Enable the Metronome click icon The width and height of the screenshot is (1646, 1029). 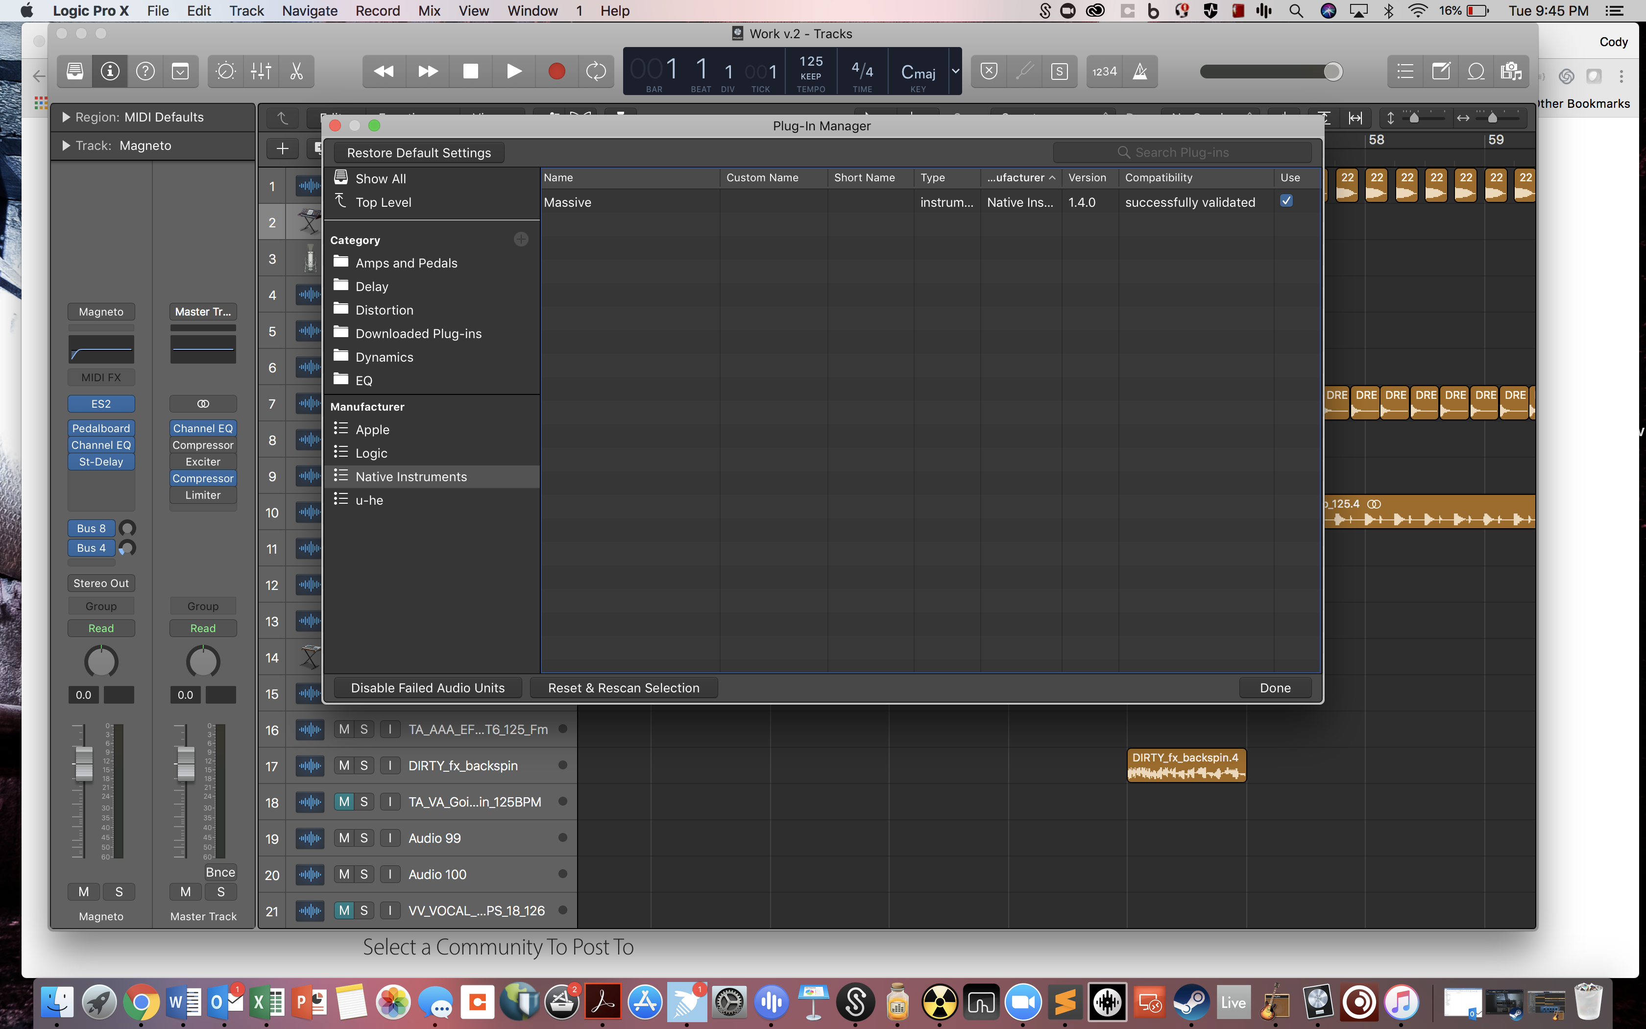[1140, 71]
